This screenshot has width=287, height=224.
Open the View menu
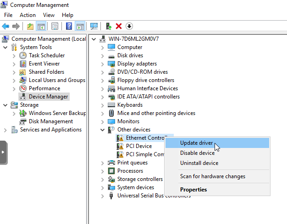click(49, 15)
